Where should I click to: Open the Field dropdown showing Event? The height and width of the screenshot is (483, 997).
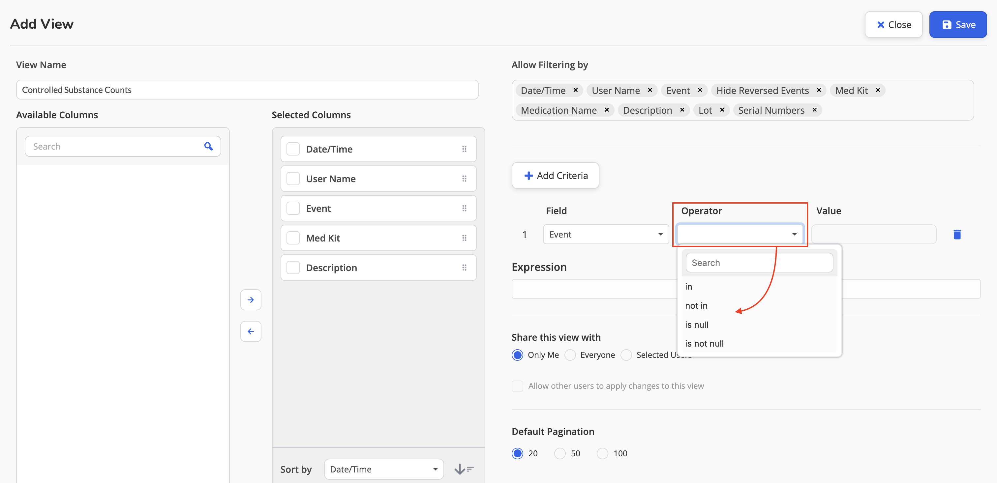tap(606, 234)
